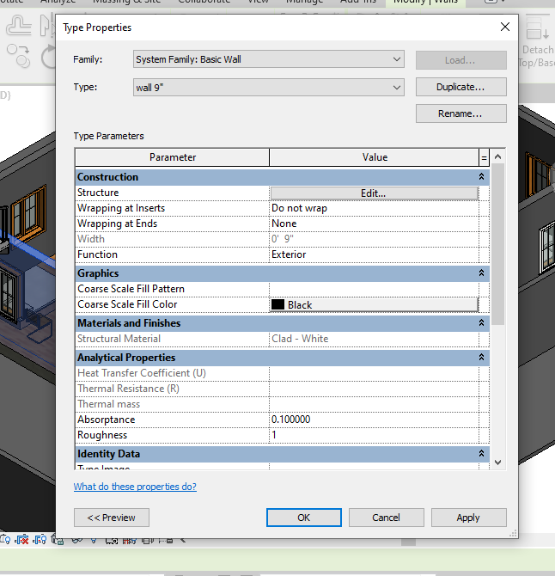Click the Load button
555x576 pixels.
461,60
